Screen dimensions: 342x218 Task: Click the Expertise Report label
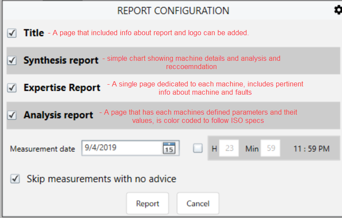click(62, 88)
